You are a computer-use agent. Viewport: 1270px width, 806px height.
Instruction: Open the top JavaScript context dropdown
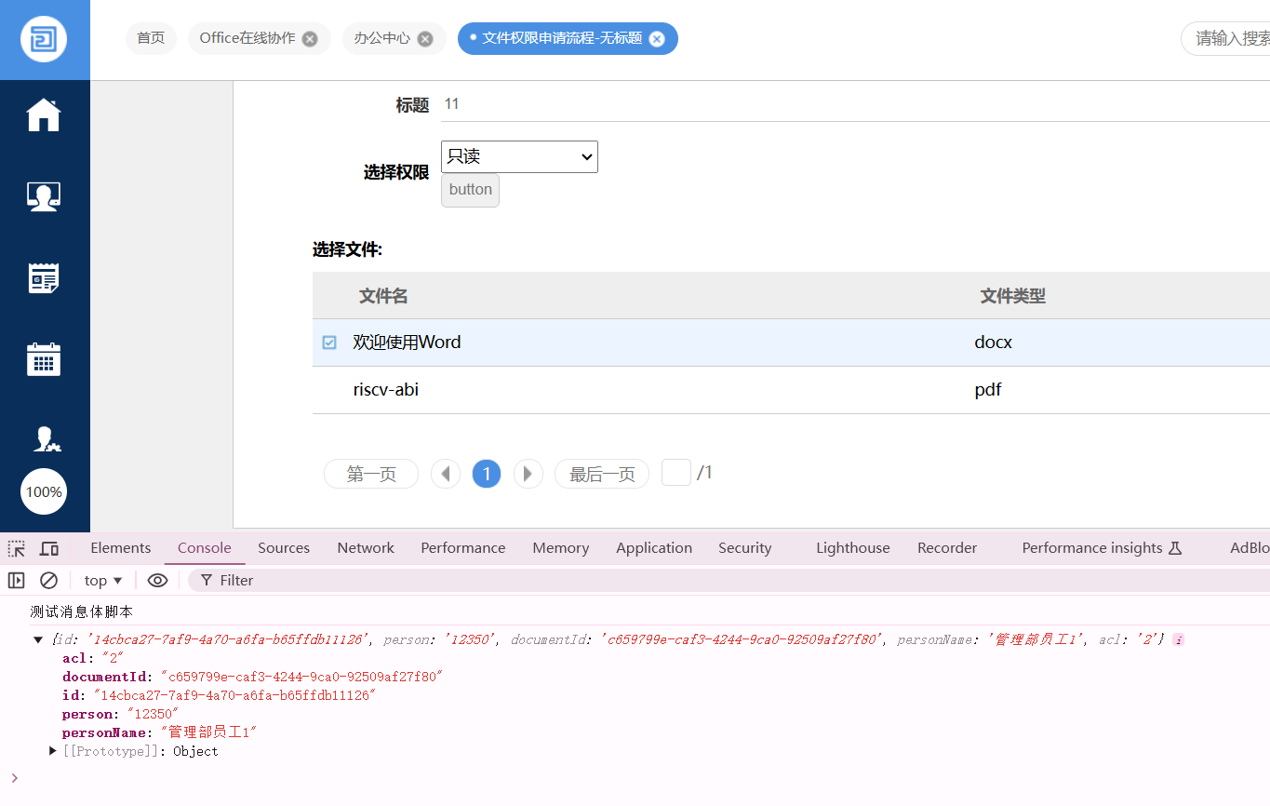click(x=103, y=581)
